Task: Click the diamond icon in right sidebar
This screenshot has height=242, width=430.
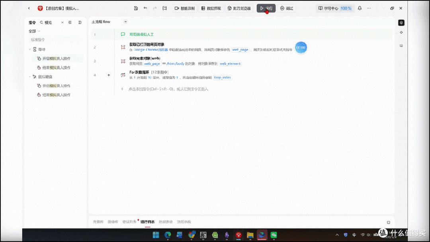Action: tap(401, 32)
